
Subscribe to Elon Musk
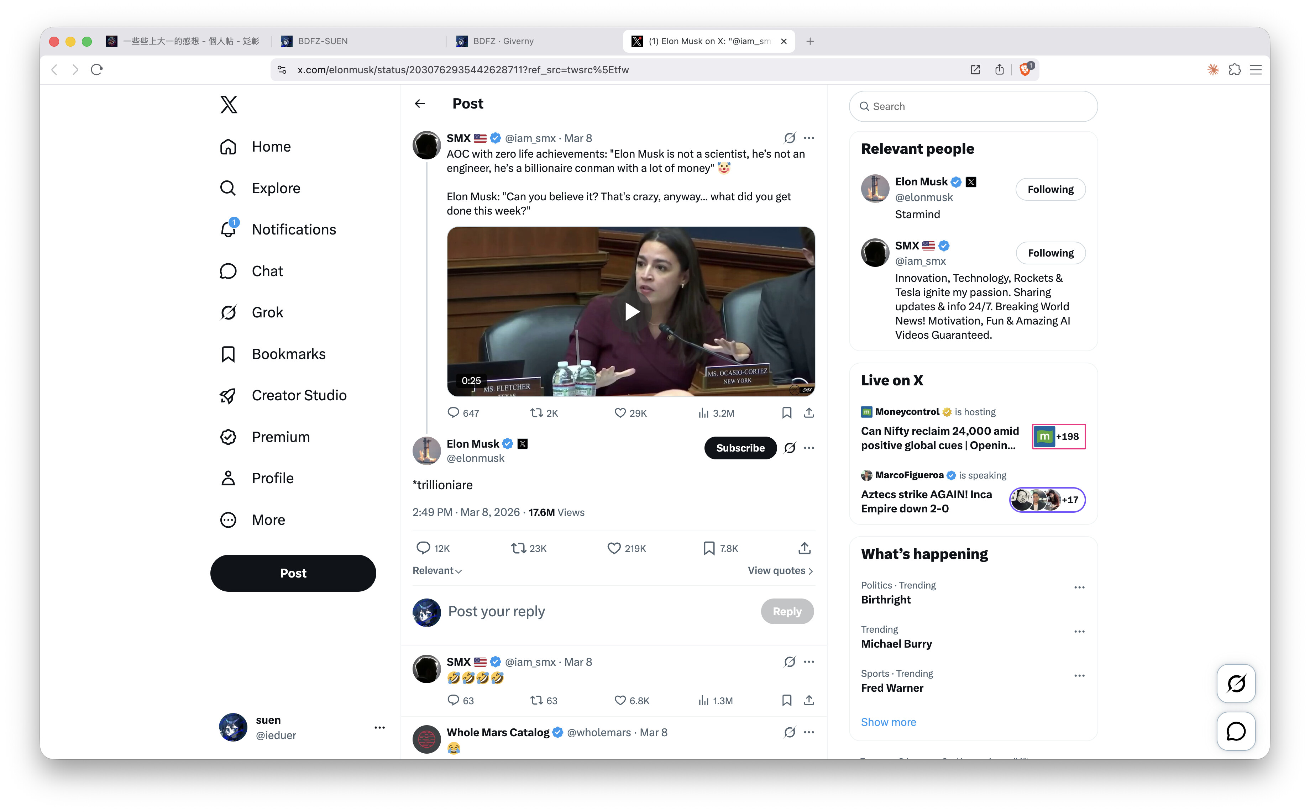pyautogui.click(x=740, y=448)
